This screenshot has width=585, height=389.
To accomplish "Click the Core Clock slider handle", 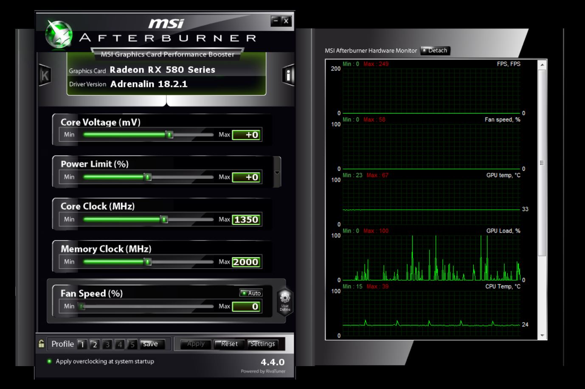I will coord(164,220).
